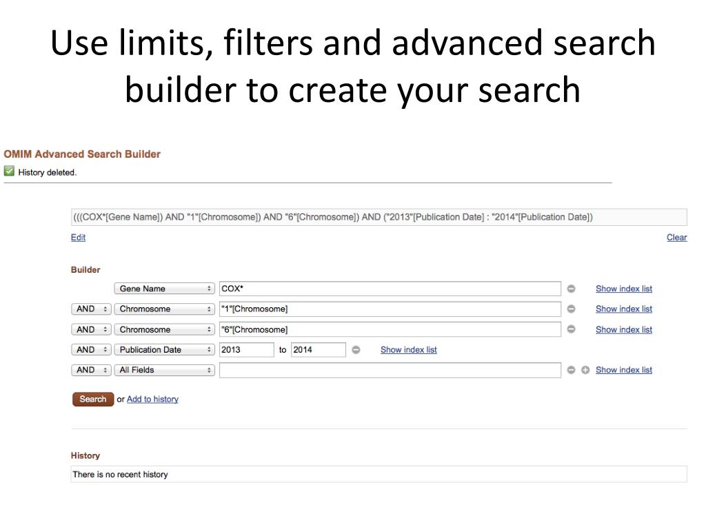
Task: Click the OMIM Advanced Search Builder heading
Action: point(82,154)
